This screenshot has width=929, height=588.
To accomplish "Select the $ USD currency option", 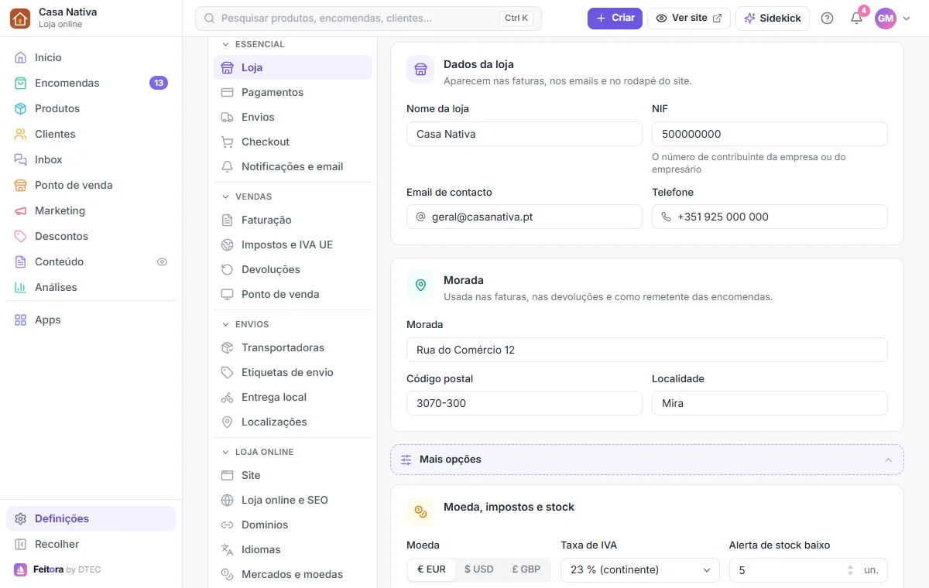I will click(478, 569).
